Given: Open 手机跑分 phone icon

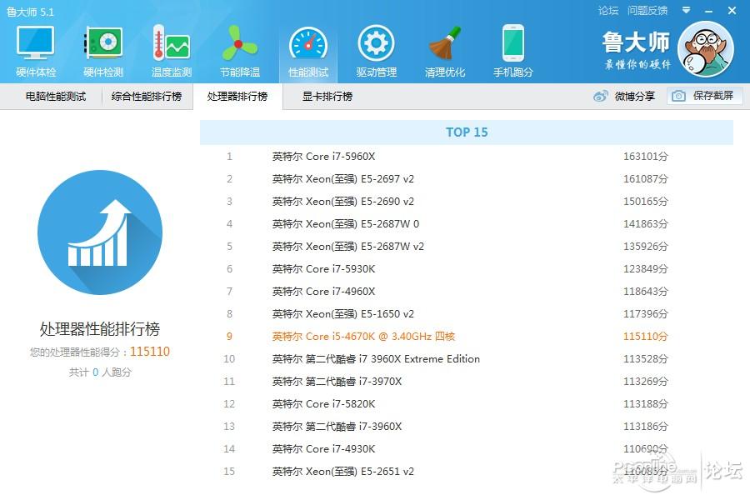Looking at the screenshot, I should click(513, 43).
